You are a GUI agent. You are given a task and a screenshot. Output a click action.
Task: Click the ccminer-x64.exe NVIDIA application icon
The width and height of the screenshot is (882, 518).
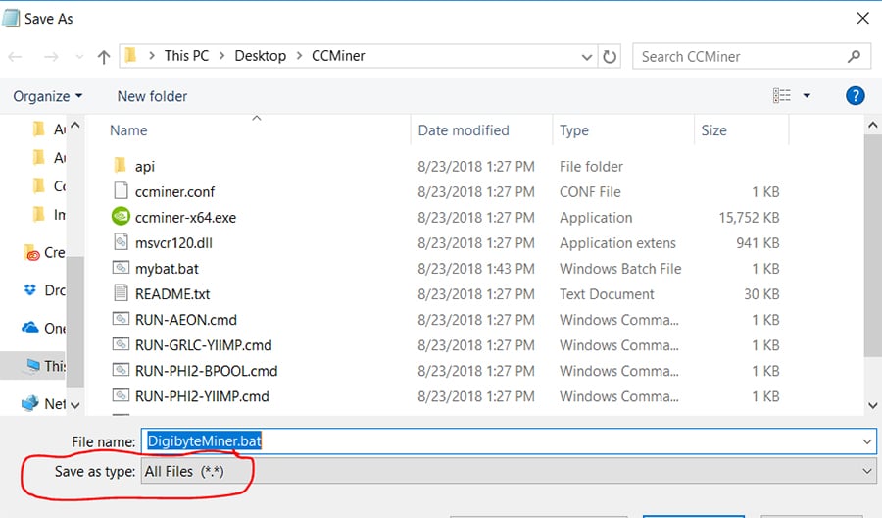pyautogui.click(x=121, y=217)
